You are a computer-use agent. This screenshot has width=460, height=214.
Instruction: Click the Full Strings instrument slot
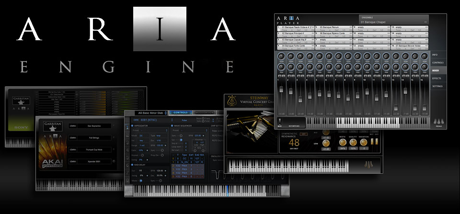pos(90,138)
